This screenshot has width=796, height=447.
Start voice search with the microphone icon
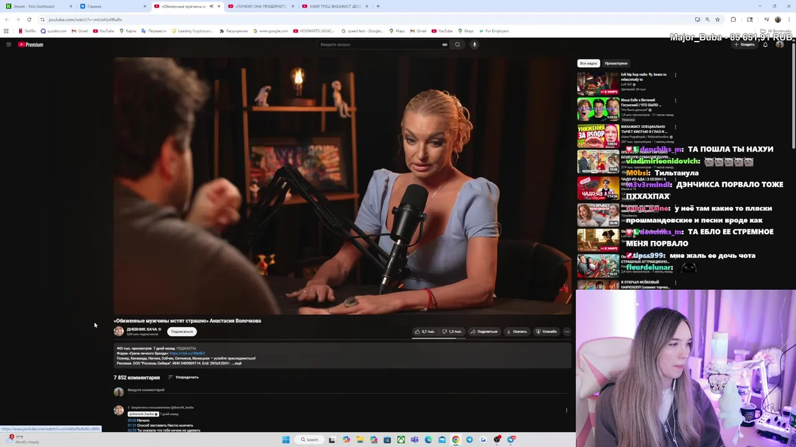[x=474, y=45]
